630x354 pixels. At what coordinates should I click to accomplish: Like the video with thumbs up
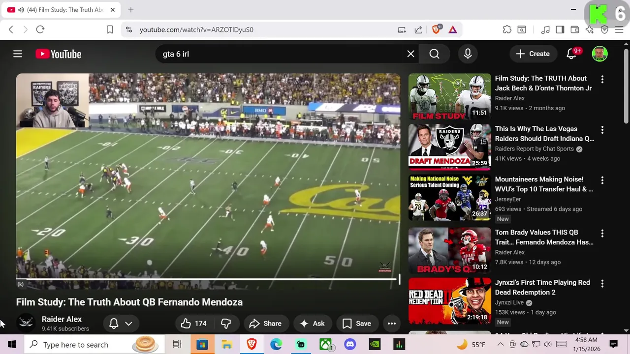click(193, 324)
